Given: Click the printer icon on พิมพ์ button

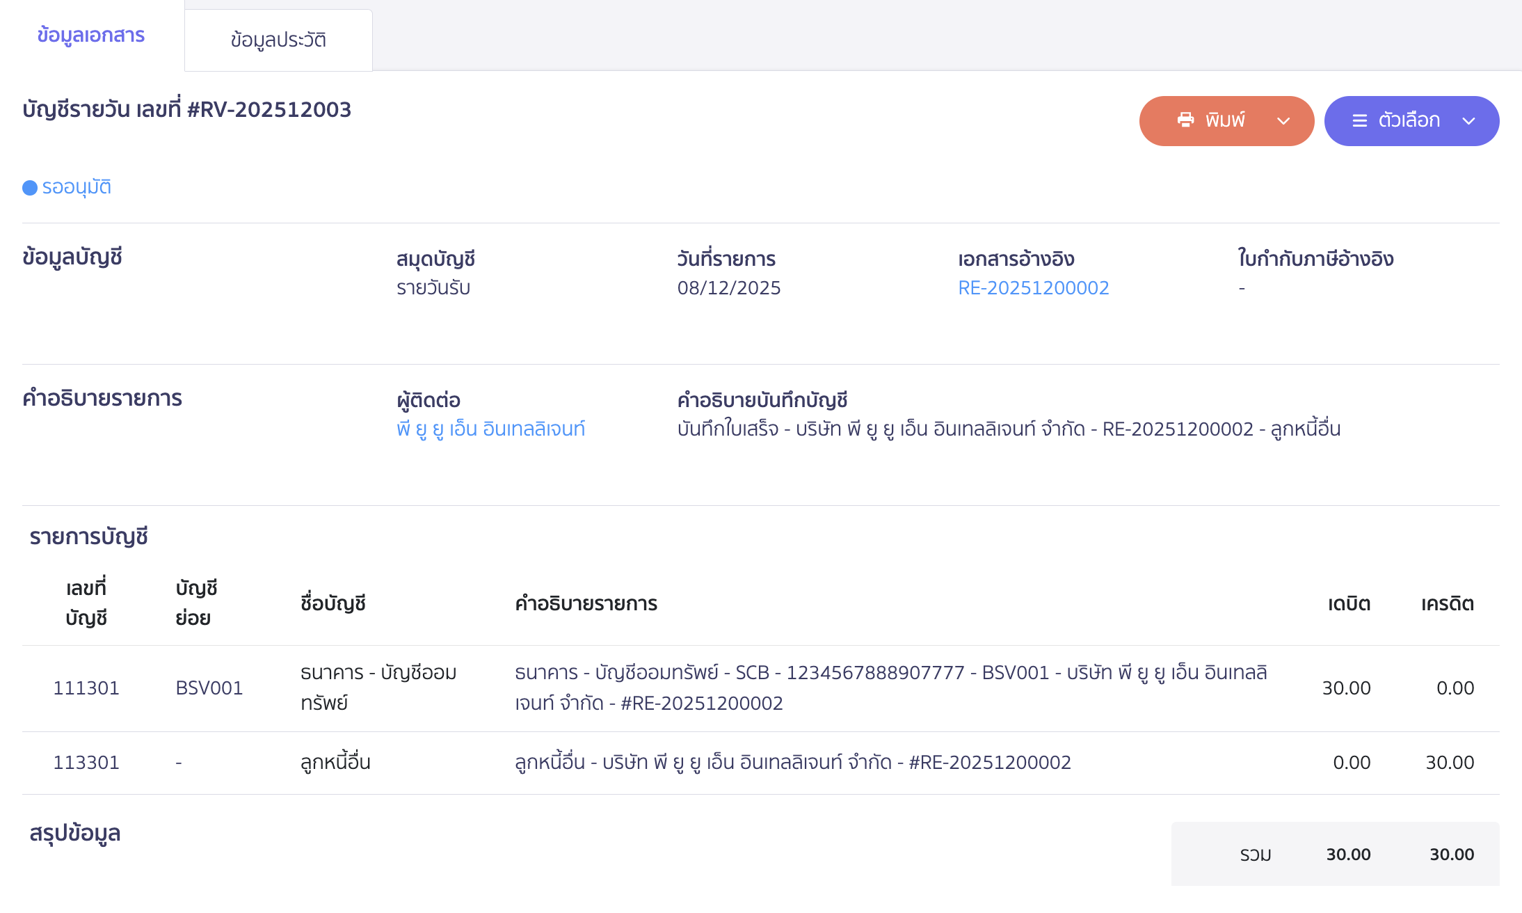Looking at the screenshot, I should 1185,120.
